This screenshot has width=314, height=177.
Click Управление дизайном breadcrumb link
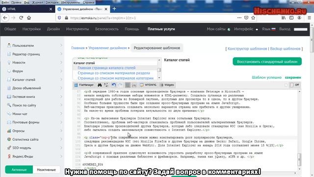(107, 48)
